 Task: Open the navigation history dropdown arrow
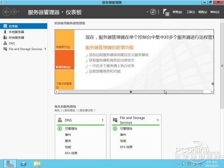[x=18, y=12]
